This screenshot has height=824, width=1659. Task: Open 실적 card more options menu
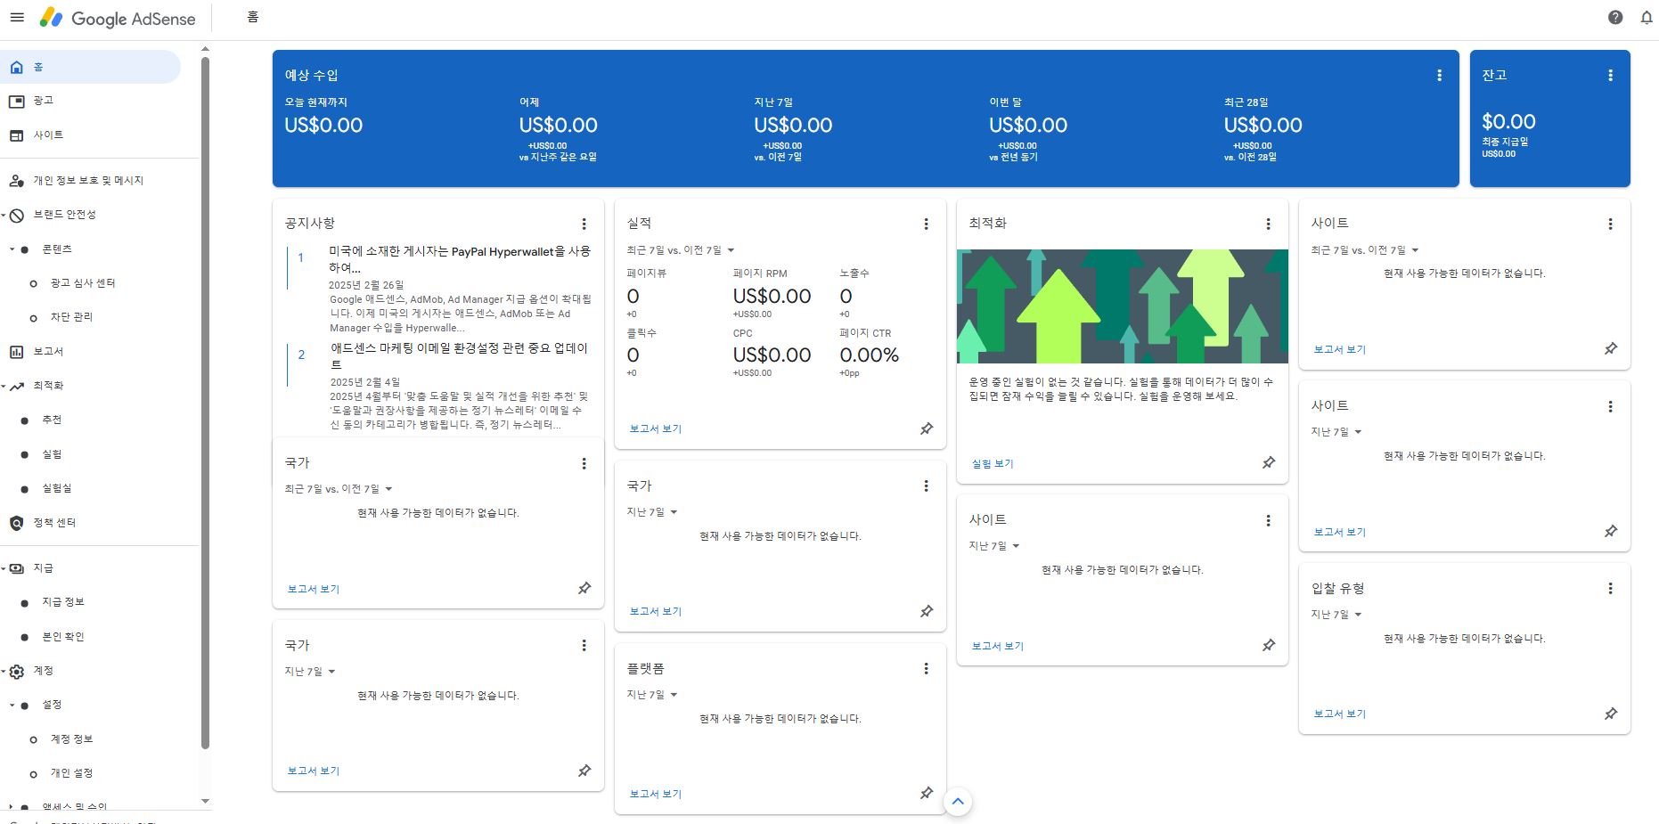coord(927,224)
